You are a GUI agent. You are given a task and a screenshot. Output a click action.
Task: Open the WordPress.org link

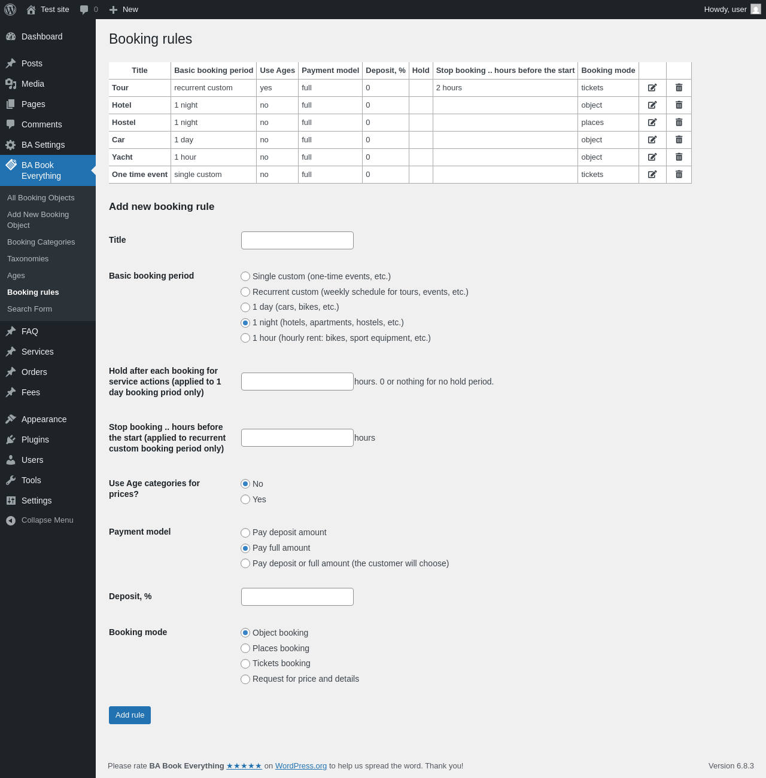301,766
